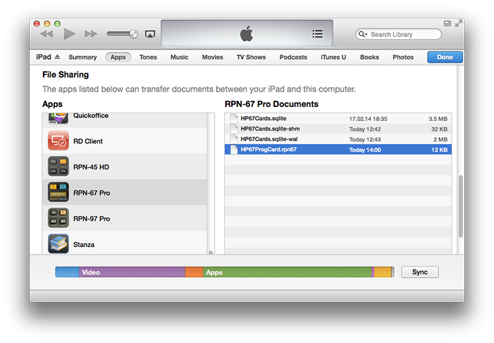Enter full screen mode icon
Viewport: 494px width, 343px height.
[458, 23]
